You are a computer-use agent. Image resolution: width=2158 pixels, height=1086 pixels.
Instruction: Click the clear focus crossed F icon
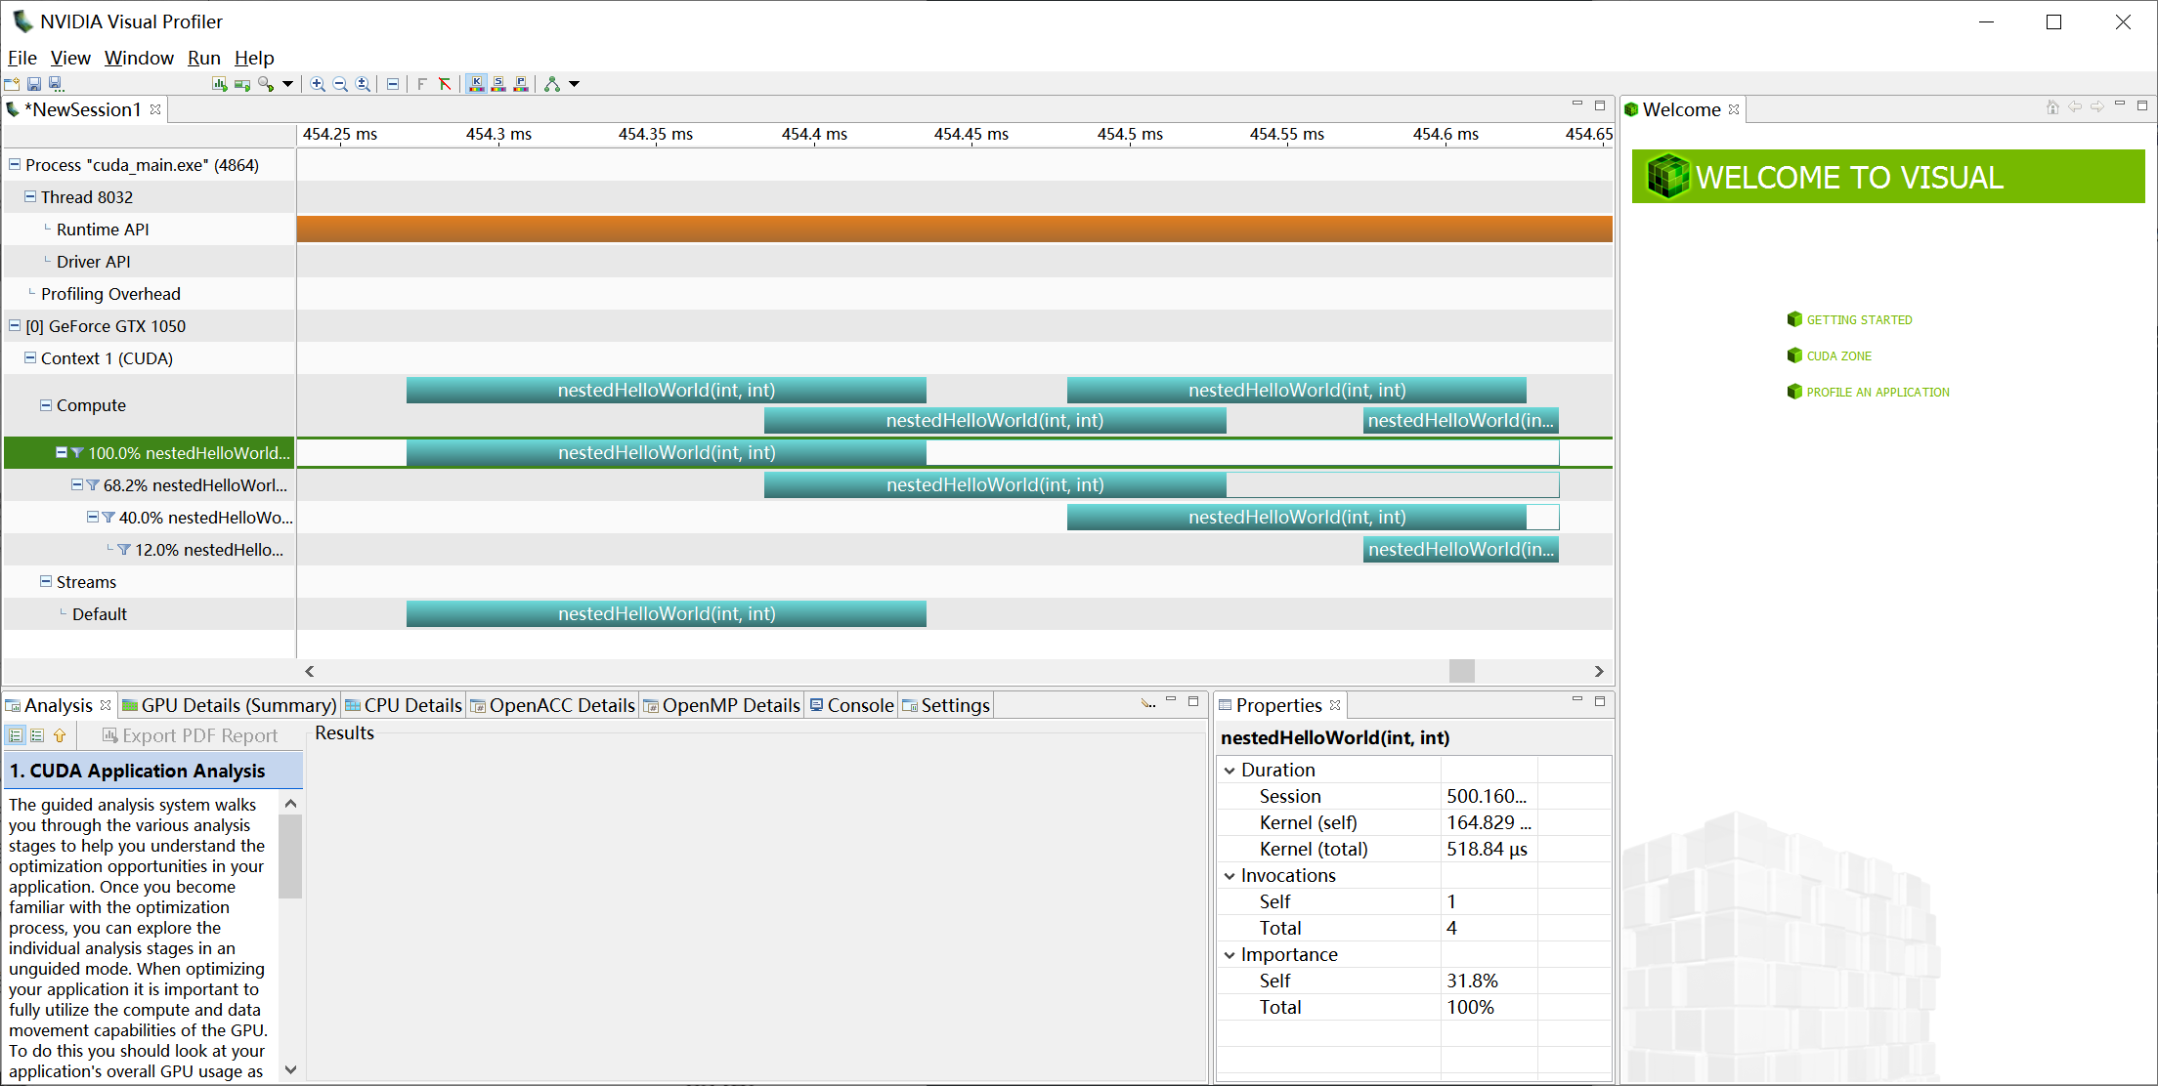point(445,84)
